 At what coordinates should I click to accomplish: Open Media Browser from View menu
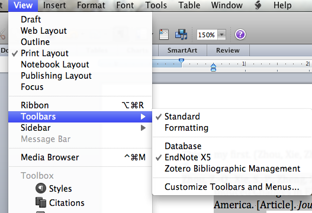click(x=80, y=157)
